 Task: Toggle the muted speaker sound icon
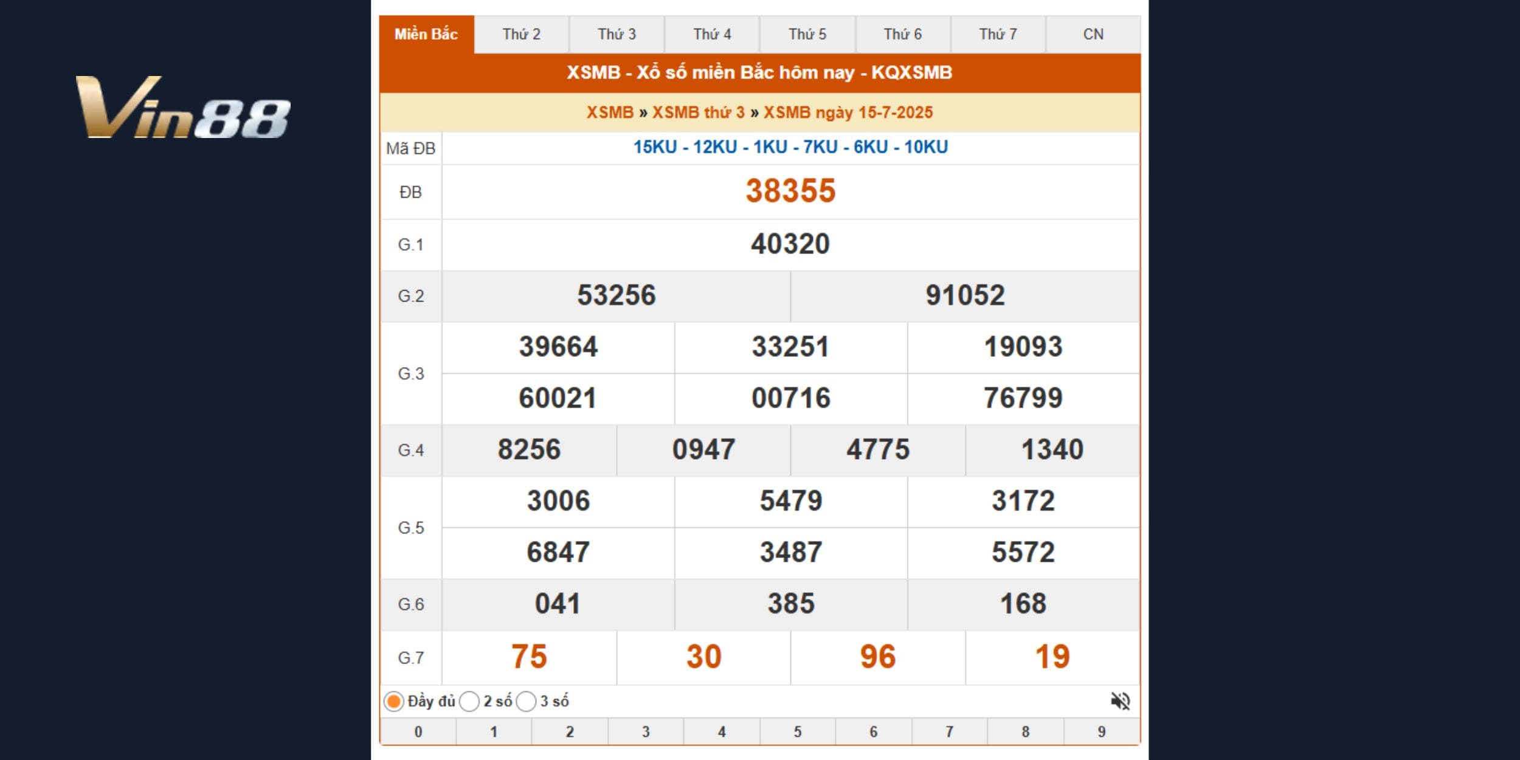coord(1120,701)
